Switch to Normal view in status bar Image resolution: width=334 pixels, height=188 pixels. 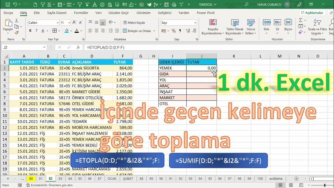click(280, 185)
